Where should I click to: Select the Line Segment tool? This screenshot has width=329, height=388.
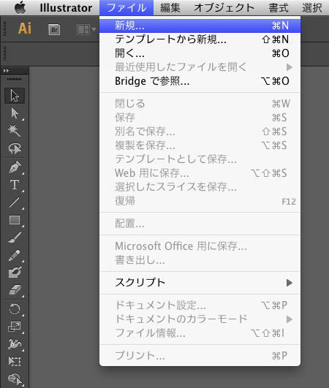click(15, 202)
